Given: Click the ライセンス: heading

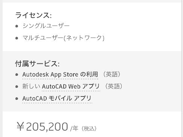Looking at the screenshot, I should pos(34,15).
